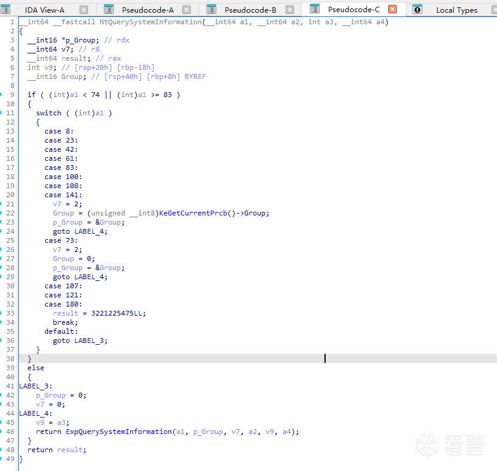Click the Pseudocode-A tab icon
This screenshot has height=471, width=497.
coord(109,10)
